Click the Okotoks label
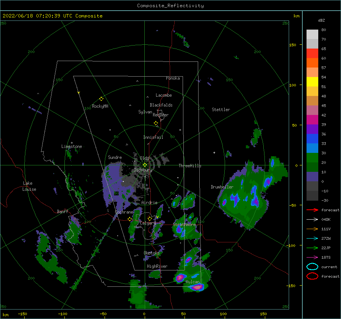Image resolution: width=341 pixels, height=319 pixels. pyautogui.click(x=152, y=253)
